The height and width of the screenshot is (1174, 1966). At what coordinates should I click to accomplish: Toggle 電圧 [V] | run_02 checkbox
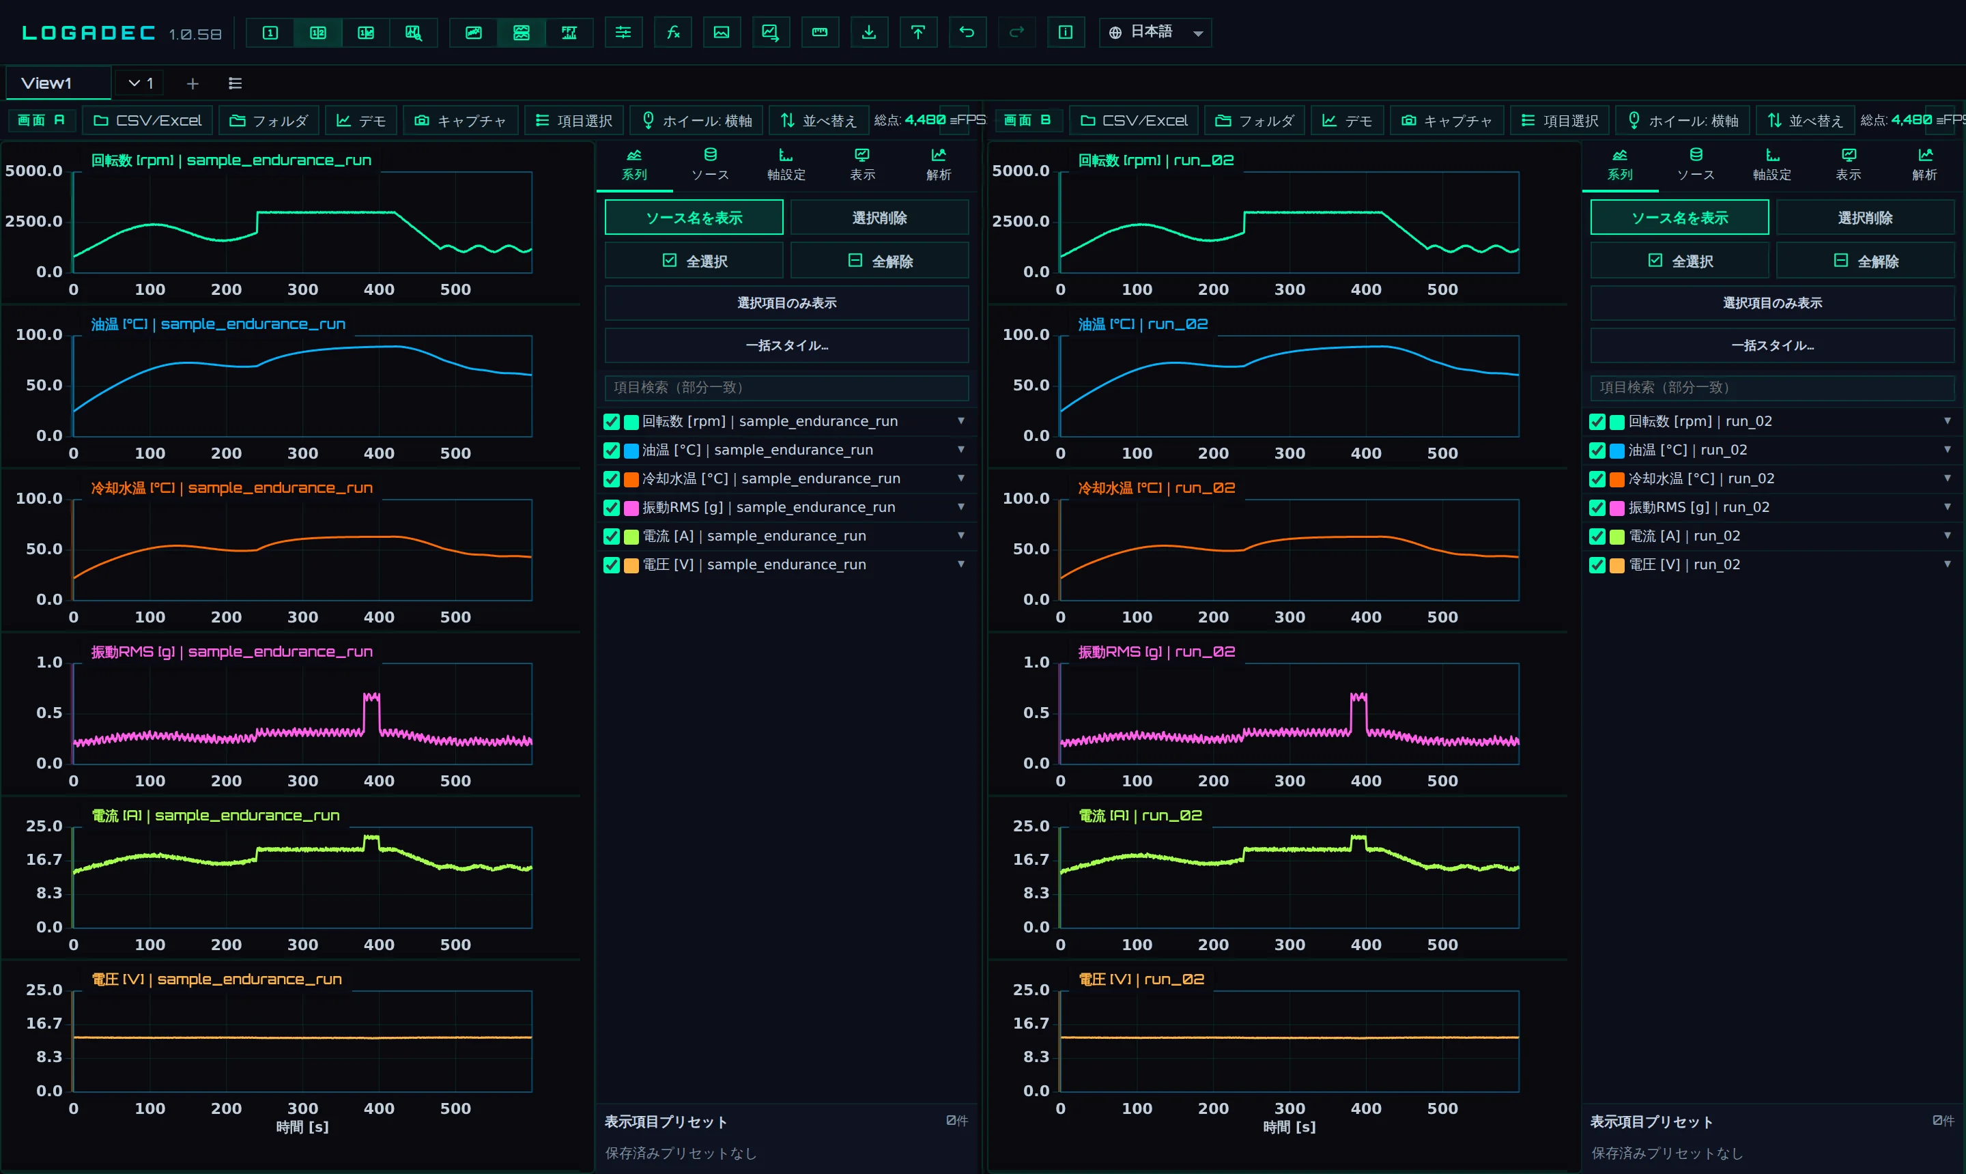click(1597, 565)
